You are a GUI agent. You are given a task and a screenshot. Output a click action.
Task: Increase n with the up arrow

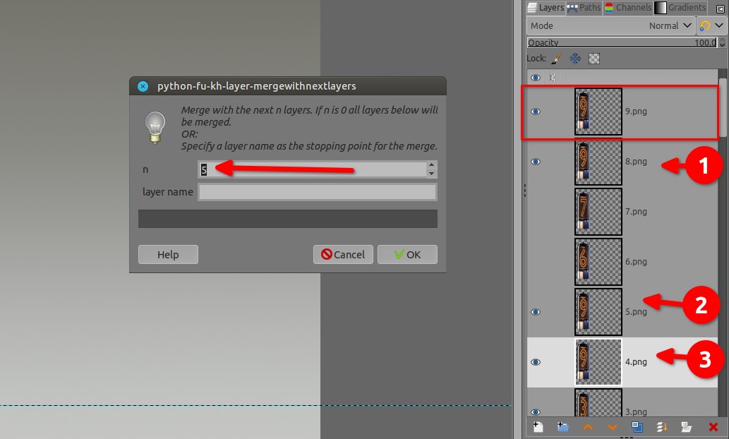(431, 164)
